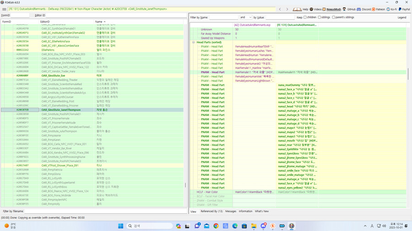Switch to the View tab

tap(193, 211)
